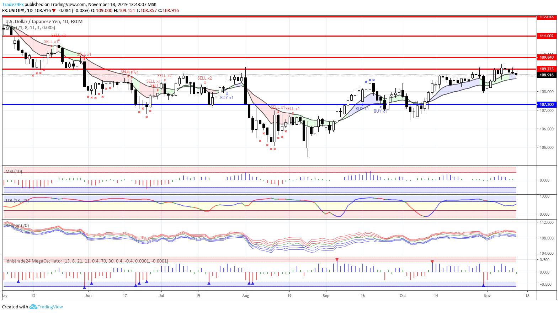
Task: Click date 19 on the time axis
Action: coord(289,296)
